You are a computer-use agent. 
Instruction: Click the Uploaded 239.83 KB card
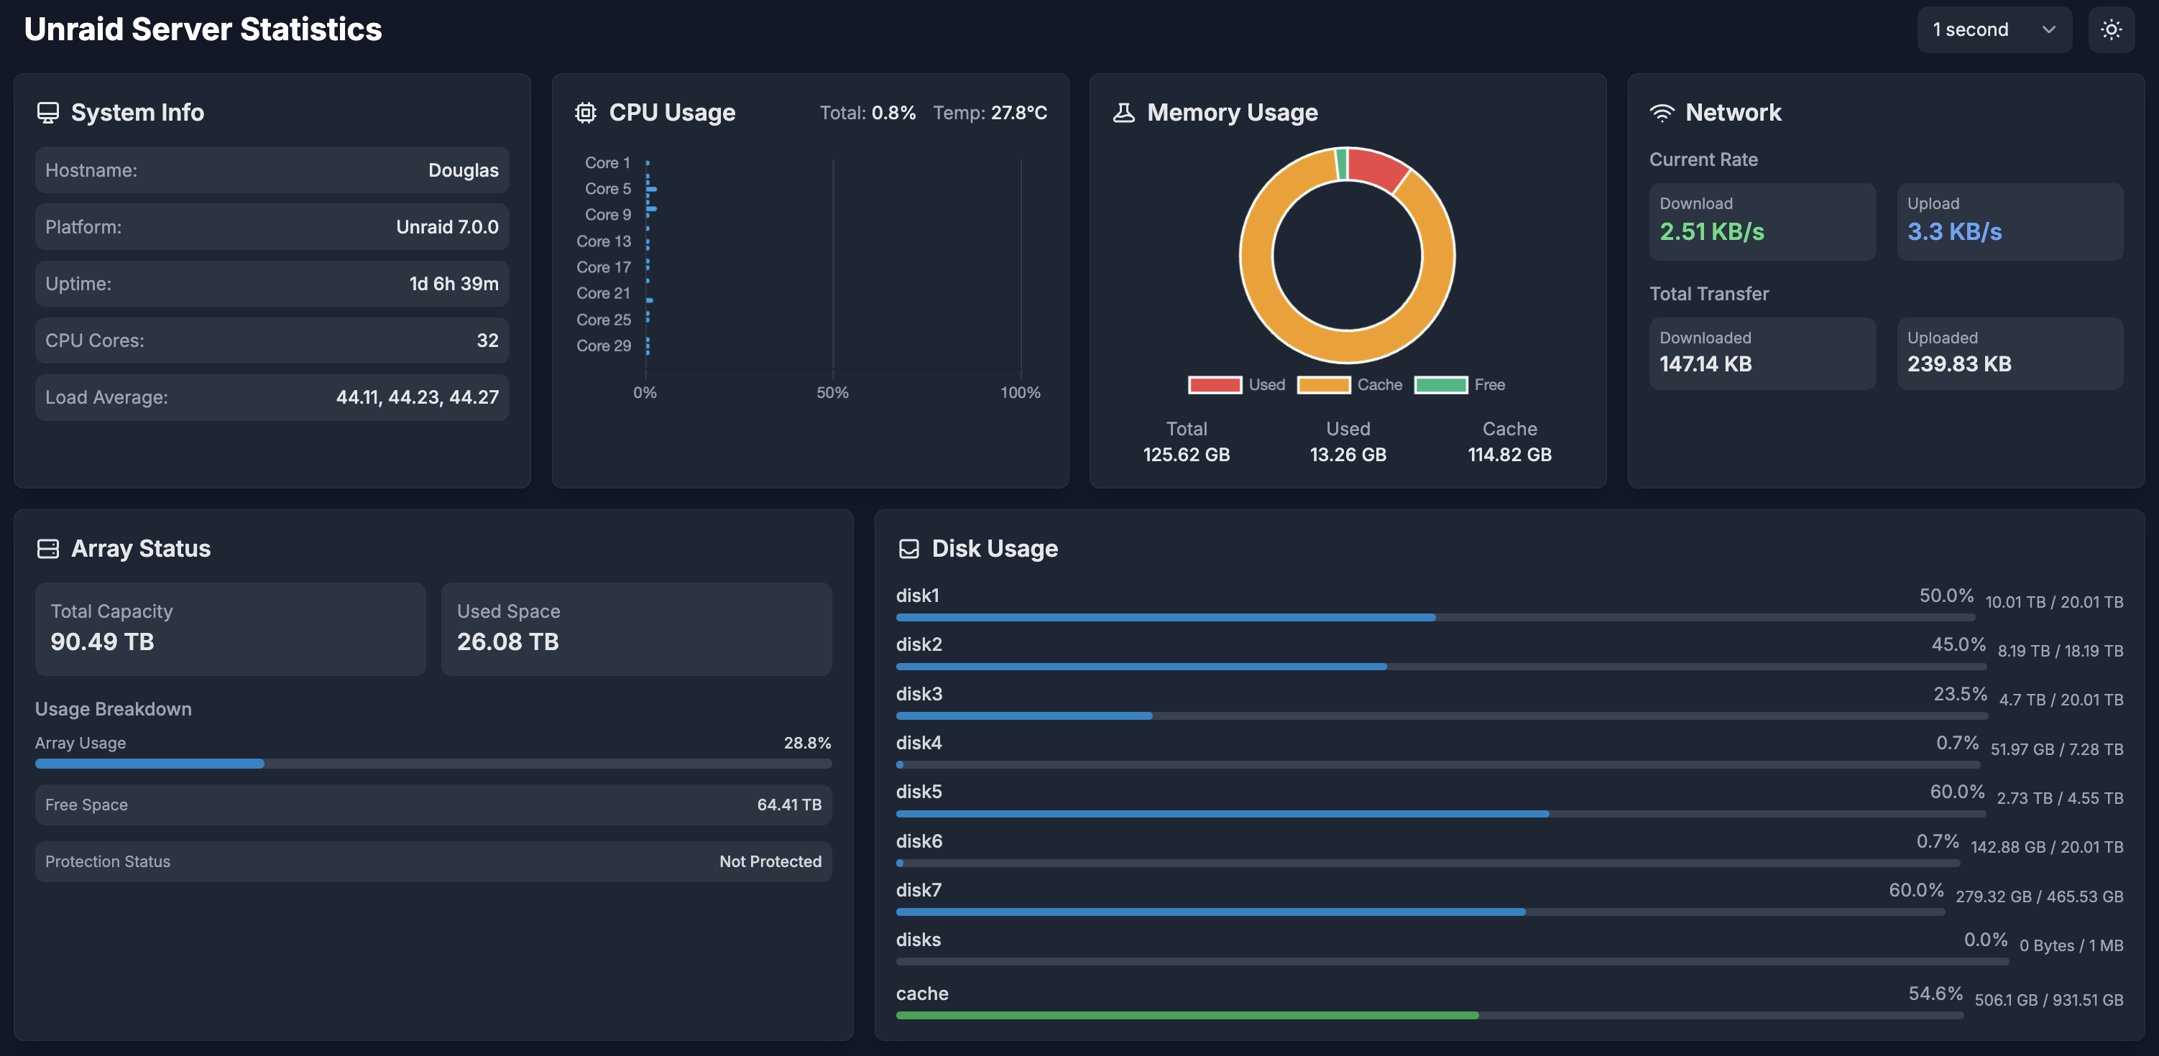point(2010,353)
